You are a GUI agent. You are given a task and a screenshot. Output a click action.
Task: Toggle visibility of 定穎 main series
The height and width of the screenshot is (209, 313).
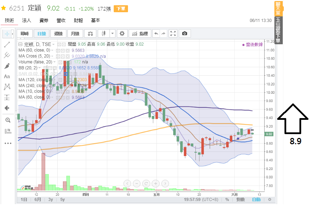click(x=59, y=44)
